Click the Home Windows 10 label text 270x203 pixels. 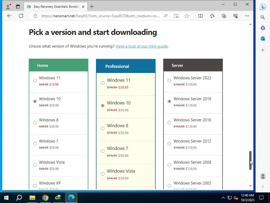coord(50,99)
